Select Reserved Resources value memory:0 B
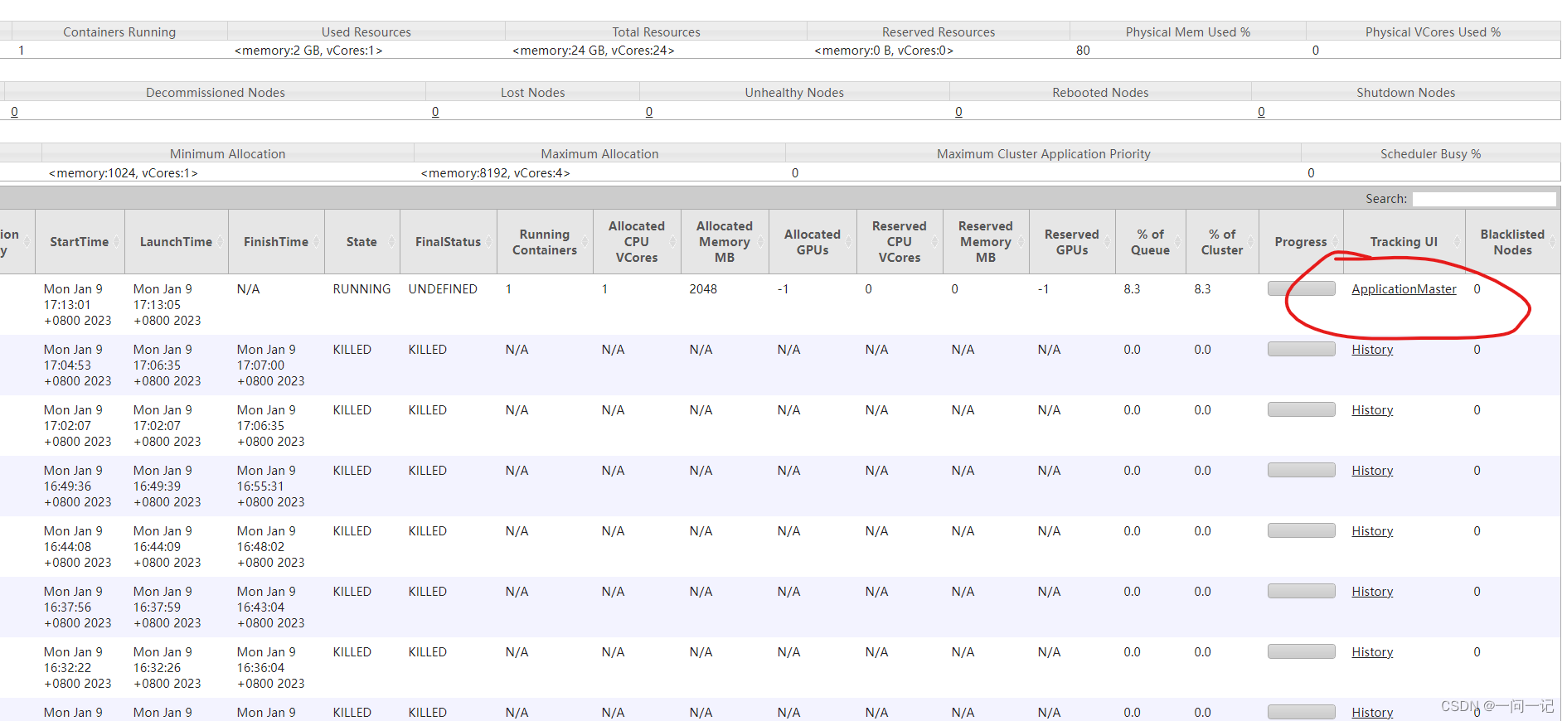The height and width of the screenshot is (721, 1567). (x=884, y=51)
